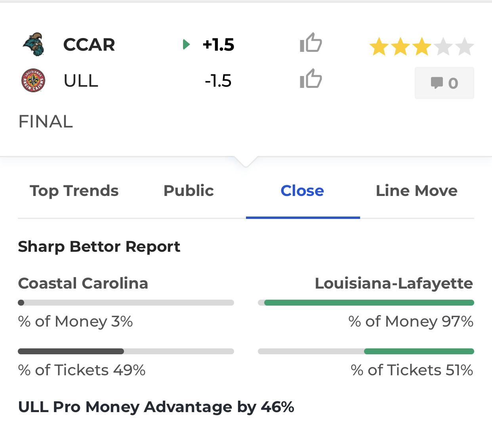Open comments via speech bubble icon
Image resolution: width=492 pixels, height=422 pixels.
tap(444, 83)
